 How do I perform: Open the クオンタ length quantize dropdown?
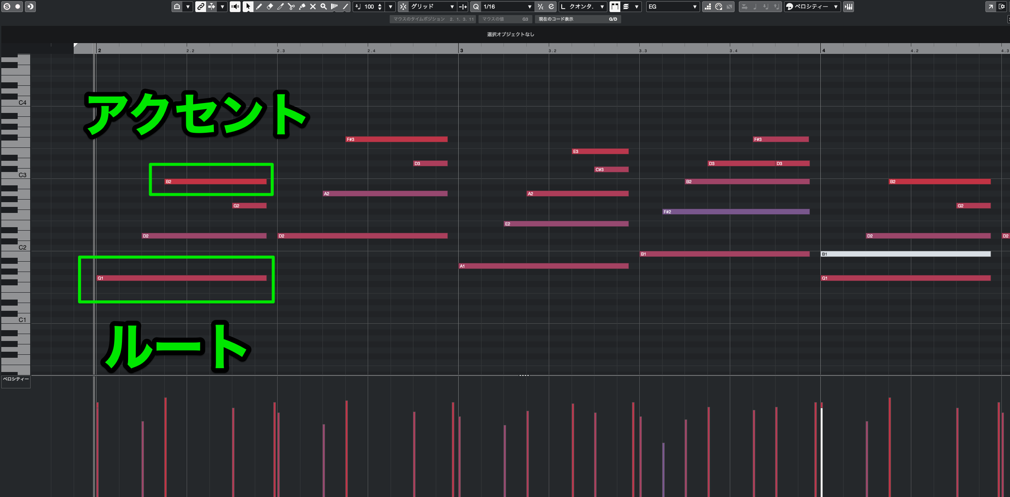pyautogui.click(x=583, y=6)
